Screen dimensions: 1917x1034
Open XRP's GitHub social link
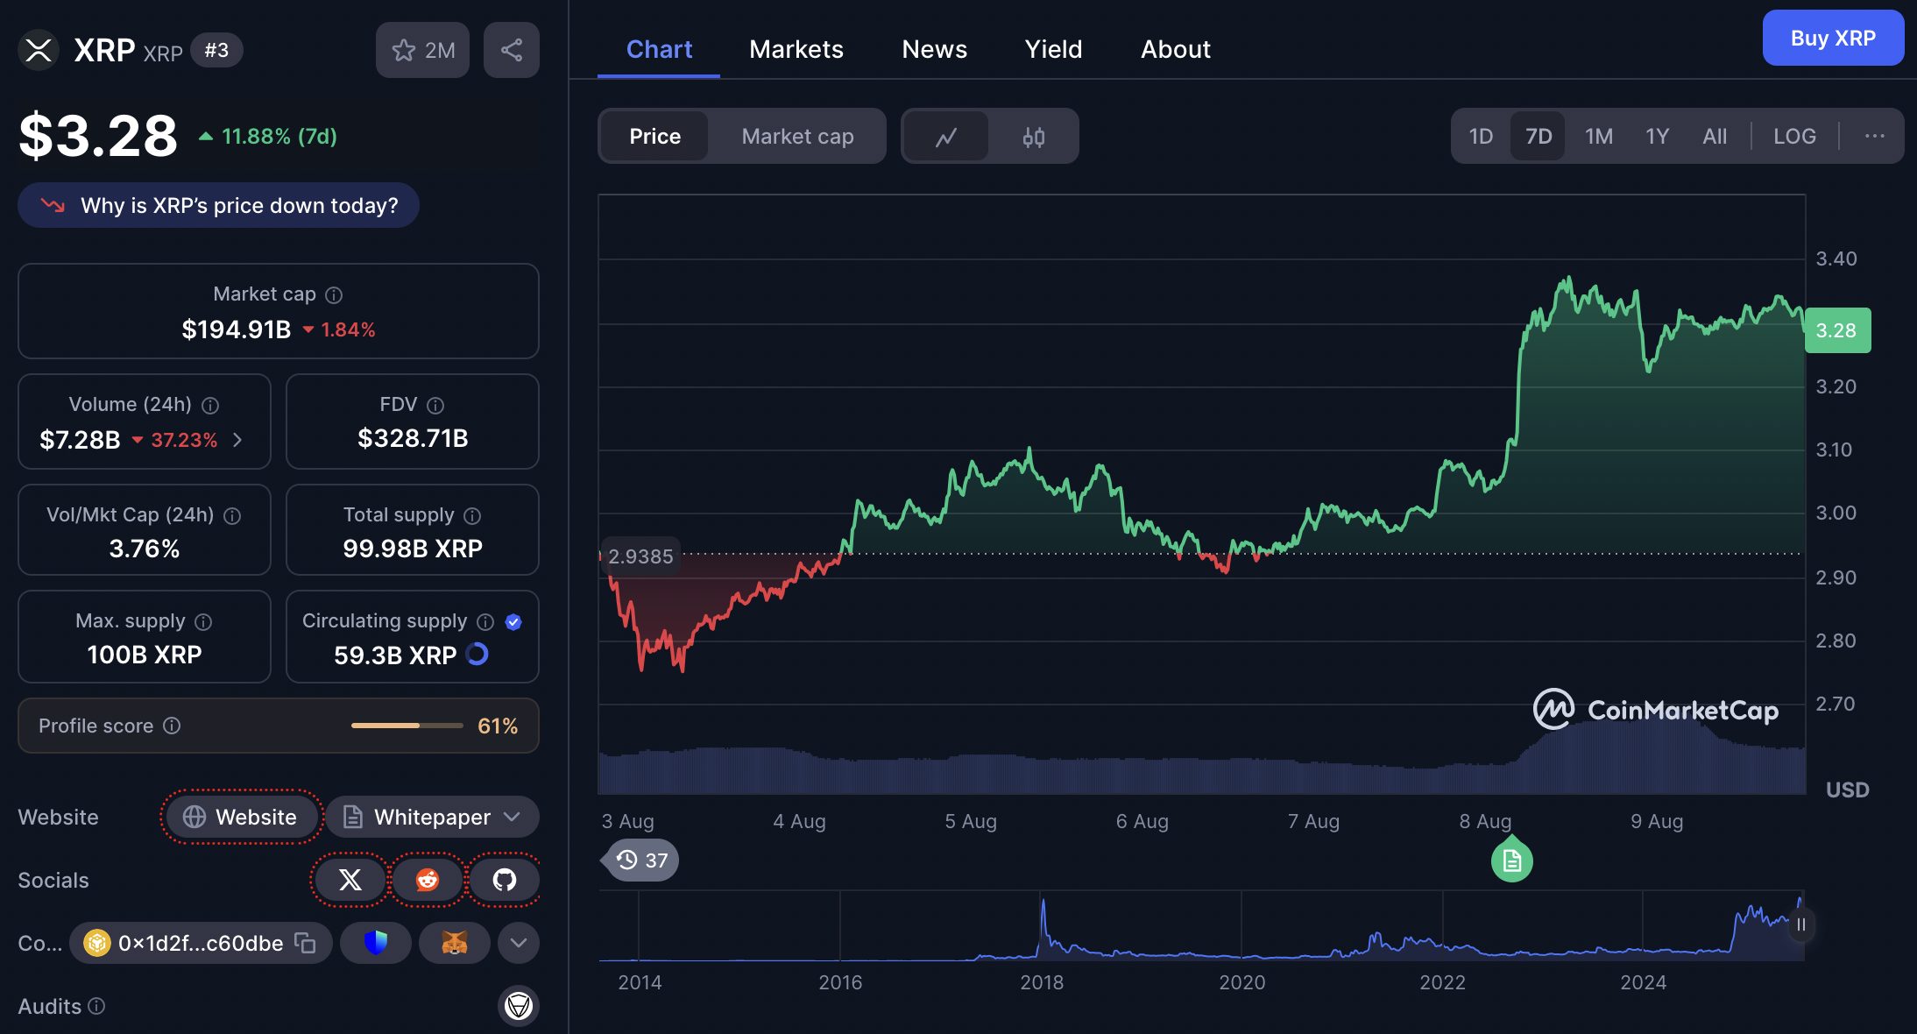[505, 880]
